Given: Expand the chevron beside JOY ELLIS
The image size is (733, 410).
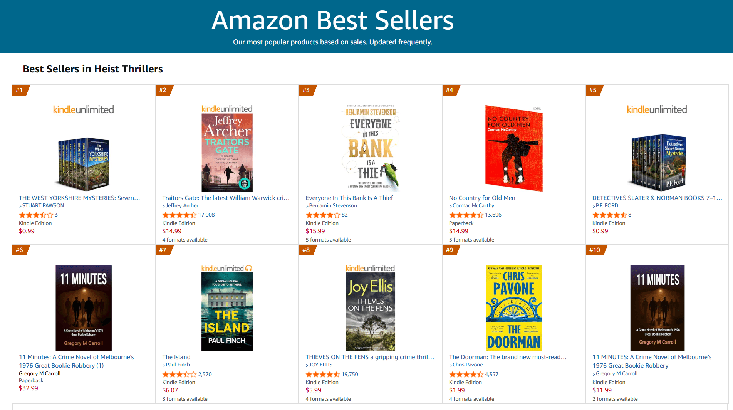Looking at the screenshot, I should (x=307, y=365).
